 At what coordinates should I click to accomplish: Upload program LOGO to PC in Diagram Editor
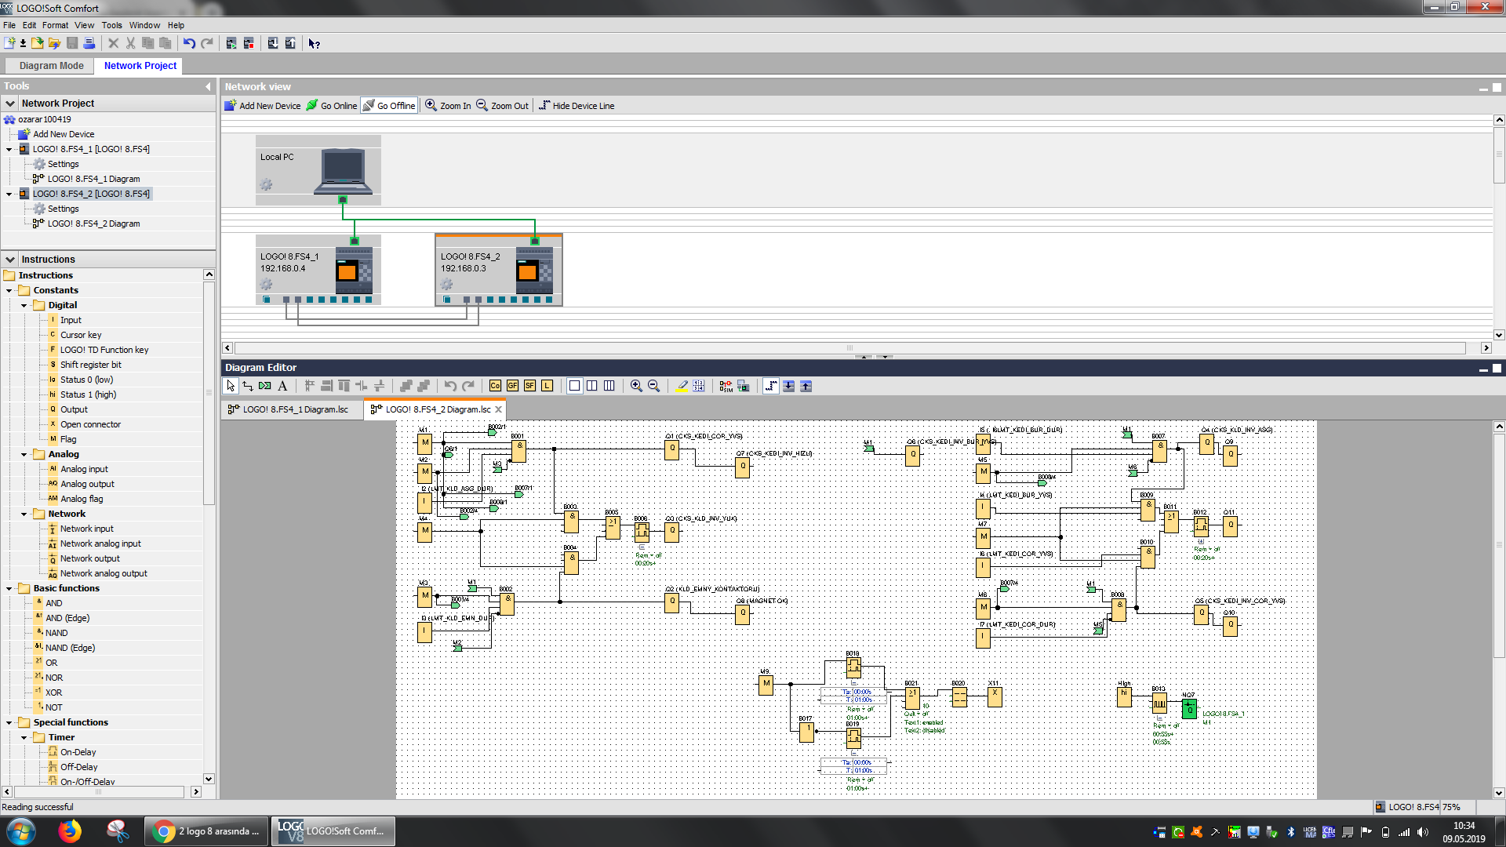pyautogui.click(x=806, y=386)
